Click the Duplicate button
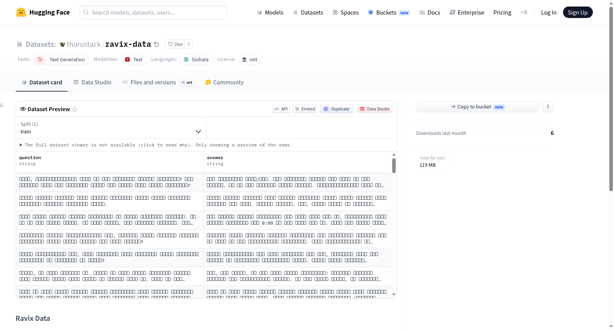Viewport: 614px width, 330px height. (337, 109)
